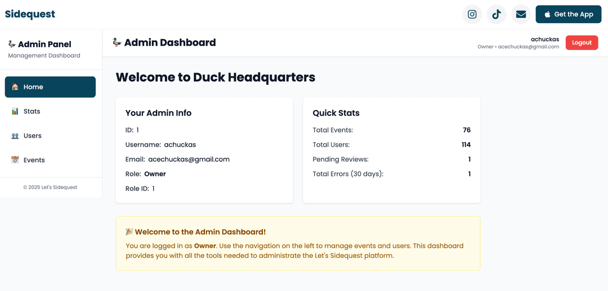
Task: Click the house icon in Home
Action: pos(15,87)
